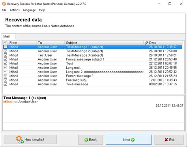Select the 'Test Message 3 (subject)' message
This screenshot has width=187, height=147.
click(84, 55)
